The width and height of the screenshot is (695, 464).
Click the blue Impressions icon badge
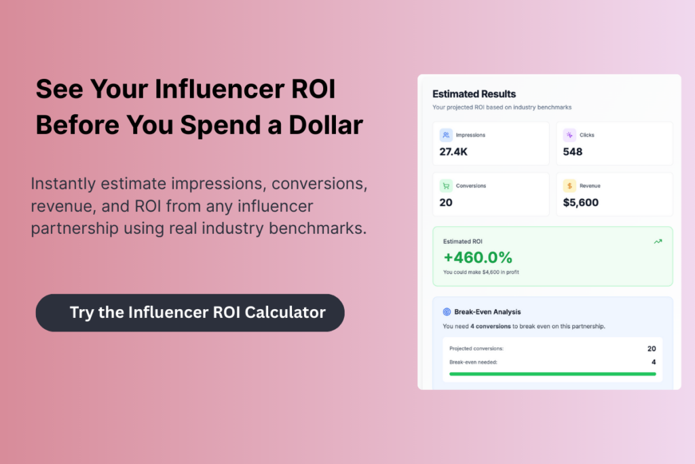pos(446,135)
